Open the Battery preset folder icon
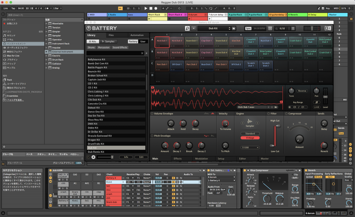 (x=234, y=28)
